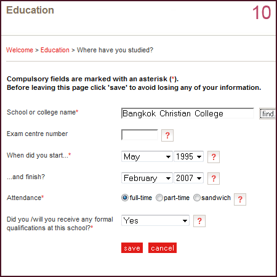Click help icon beside Exam centre number
This screenshot has height=277, width=277.
click(167, 135)
